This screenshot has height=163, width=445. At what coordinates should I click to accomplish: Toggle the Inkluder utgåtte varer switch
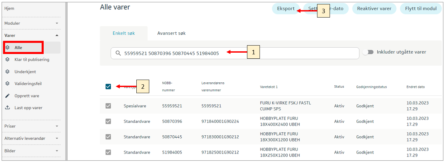pos(368,52)
